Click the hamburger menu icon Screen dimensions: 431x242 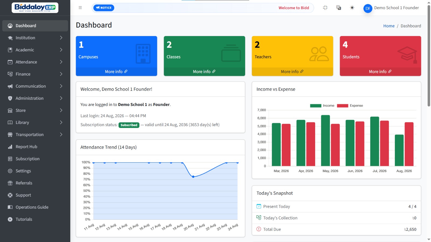[x=80, y=8]
